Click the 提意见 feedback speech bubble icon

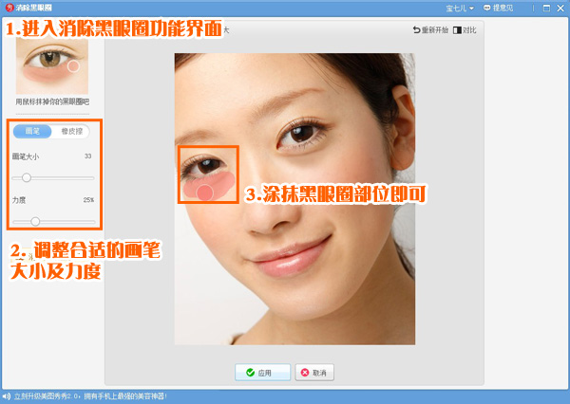(x=484, y=7)
